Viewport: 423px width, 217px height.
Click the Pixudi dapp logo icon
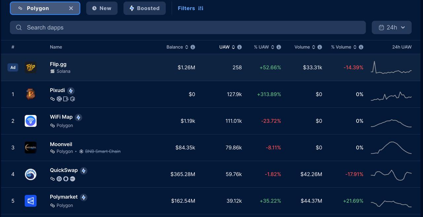click(x=30, y=94)
